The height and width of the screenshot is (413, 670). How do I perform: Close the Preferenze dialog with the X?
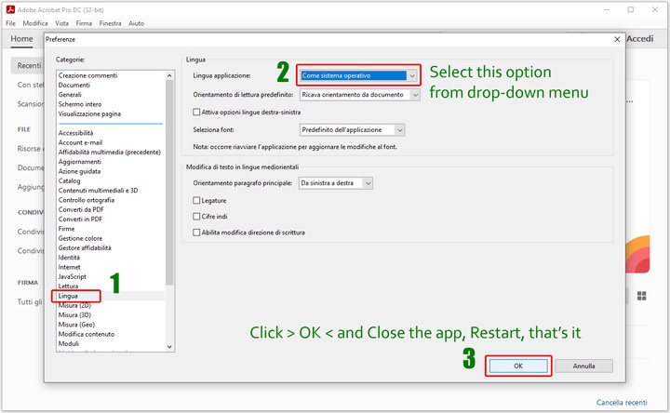(x=617, y=39)
